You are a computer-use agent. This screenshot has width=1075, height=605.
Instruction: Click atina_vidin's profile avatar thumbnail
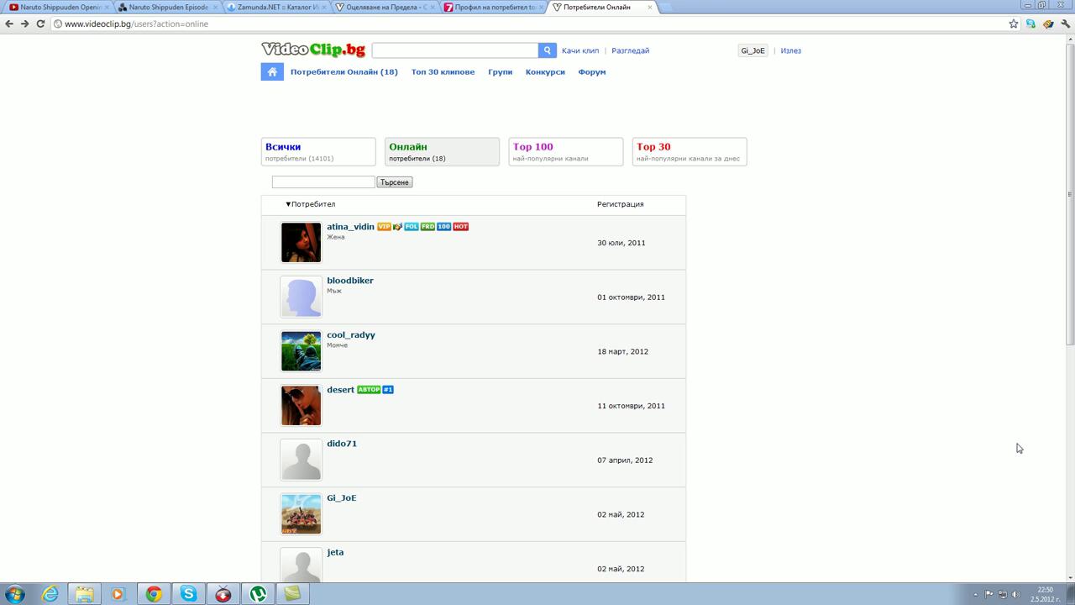tap(301, 243)
